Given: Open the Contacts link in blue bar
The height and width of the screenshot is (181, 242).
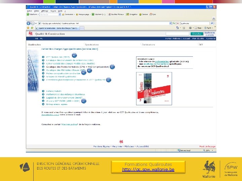Looking at the screenshot, I should 211,39.
